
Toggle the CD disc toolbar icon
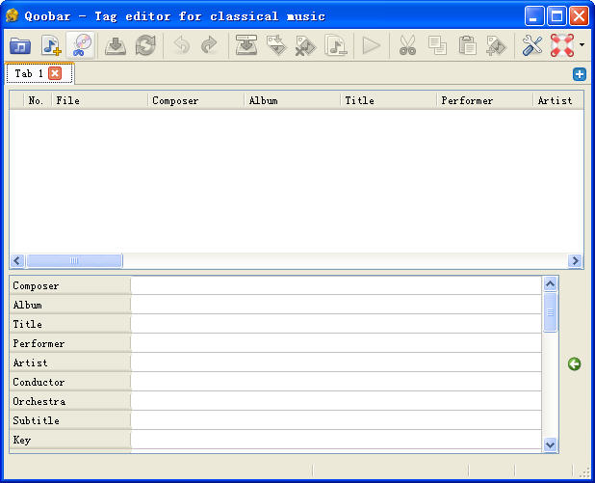(x=81, y=45)
